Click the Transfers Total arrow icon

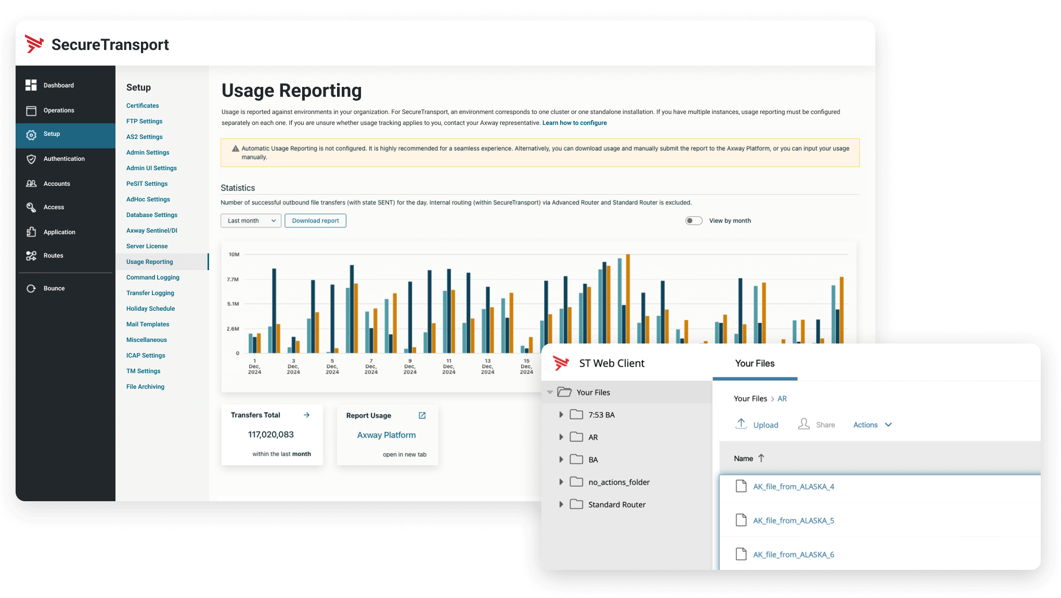coord(306,415)
